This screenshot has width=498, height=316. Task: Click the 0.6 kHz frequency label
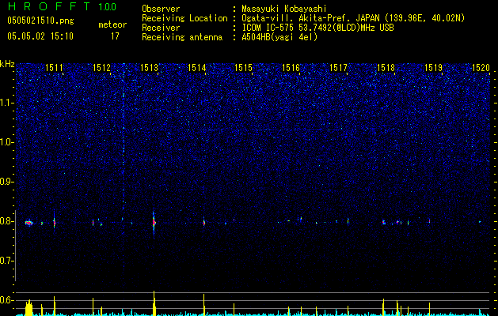click(x=6, y=300)
